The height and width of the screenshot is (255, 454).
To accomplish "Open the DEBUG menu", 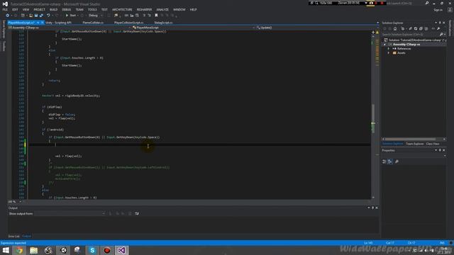I will pos(67,9).
